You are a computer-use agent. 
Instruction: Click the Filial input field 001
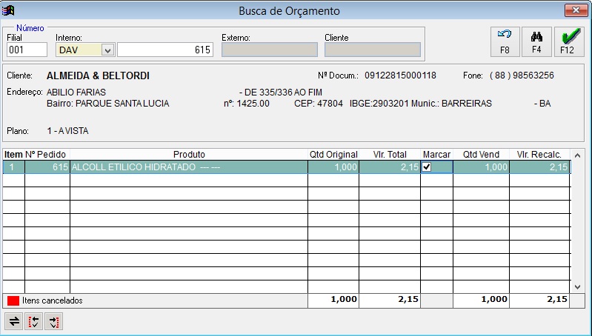[27, 50]
